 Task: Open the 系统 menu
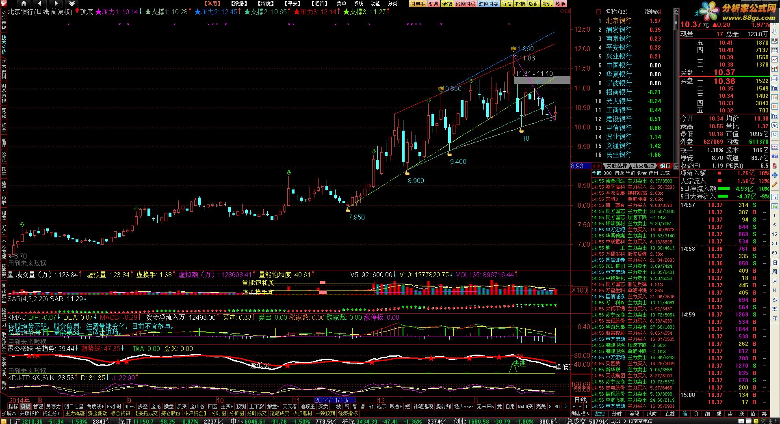[x=358, y=3]
